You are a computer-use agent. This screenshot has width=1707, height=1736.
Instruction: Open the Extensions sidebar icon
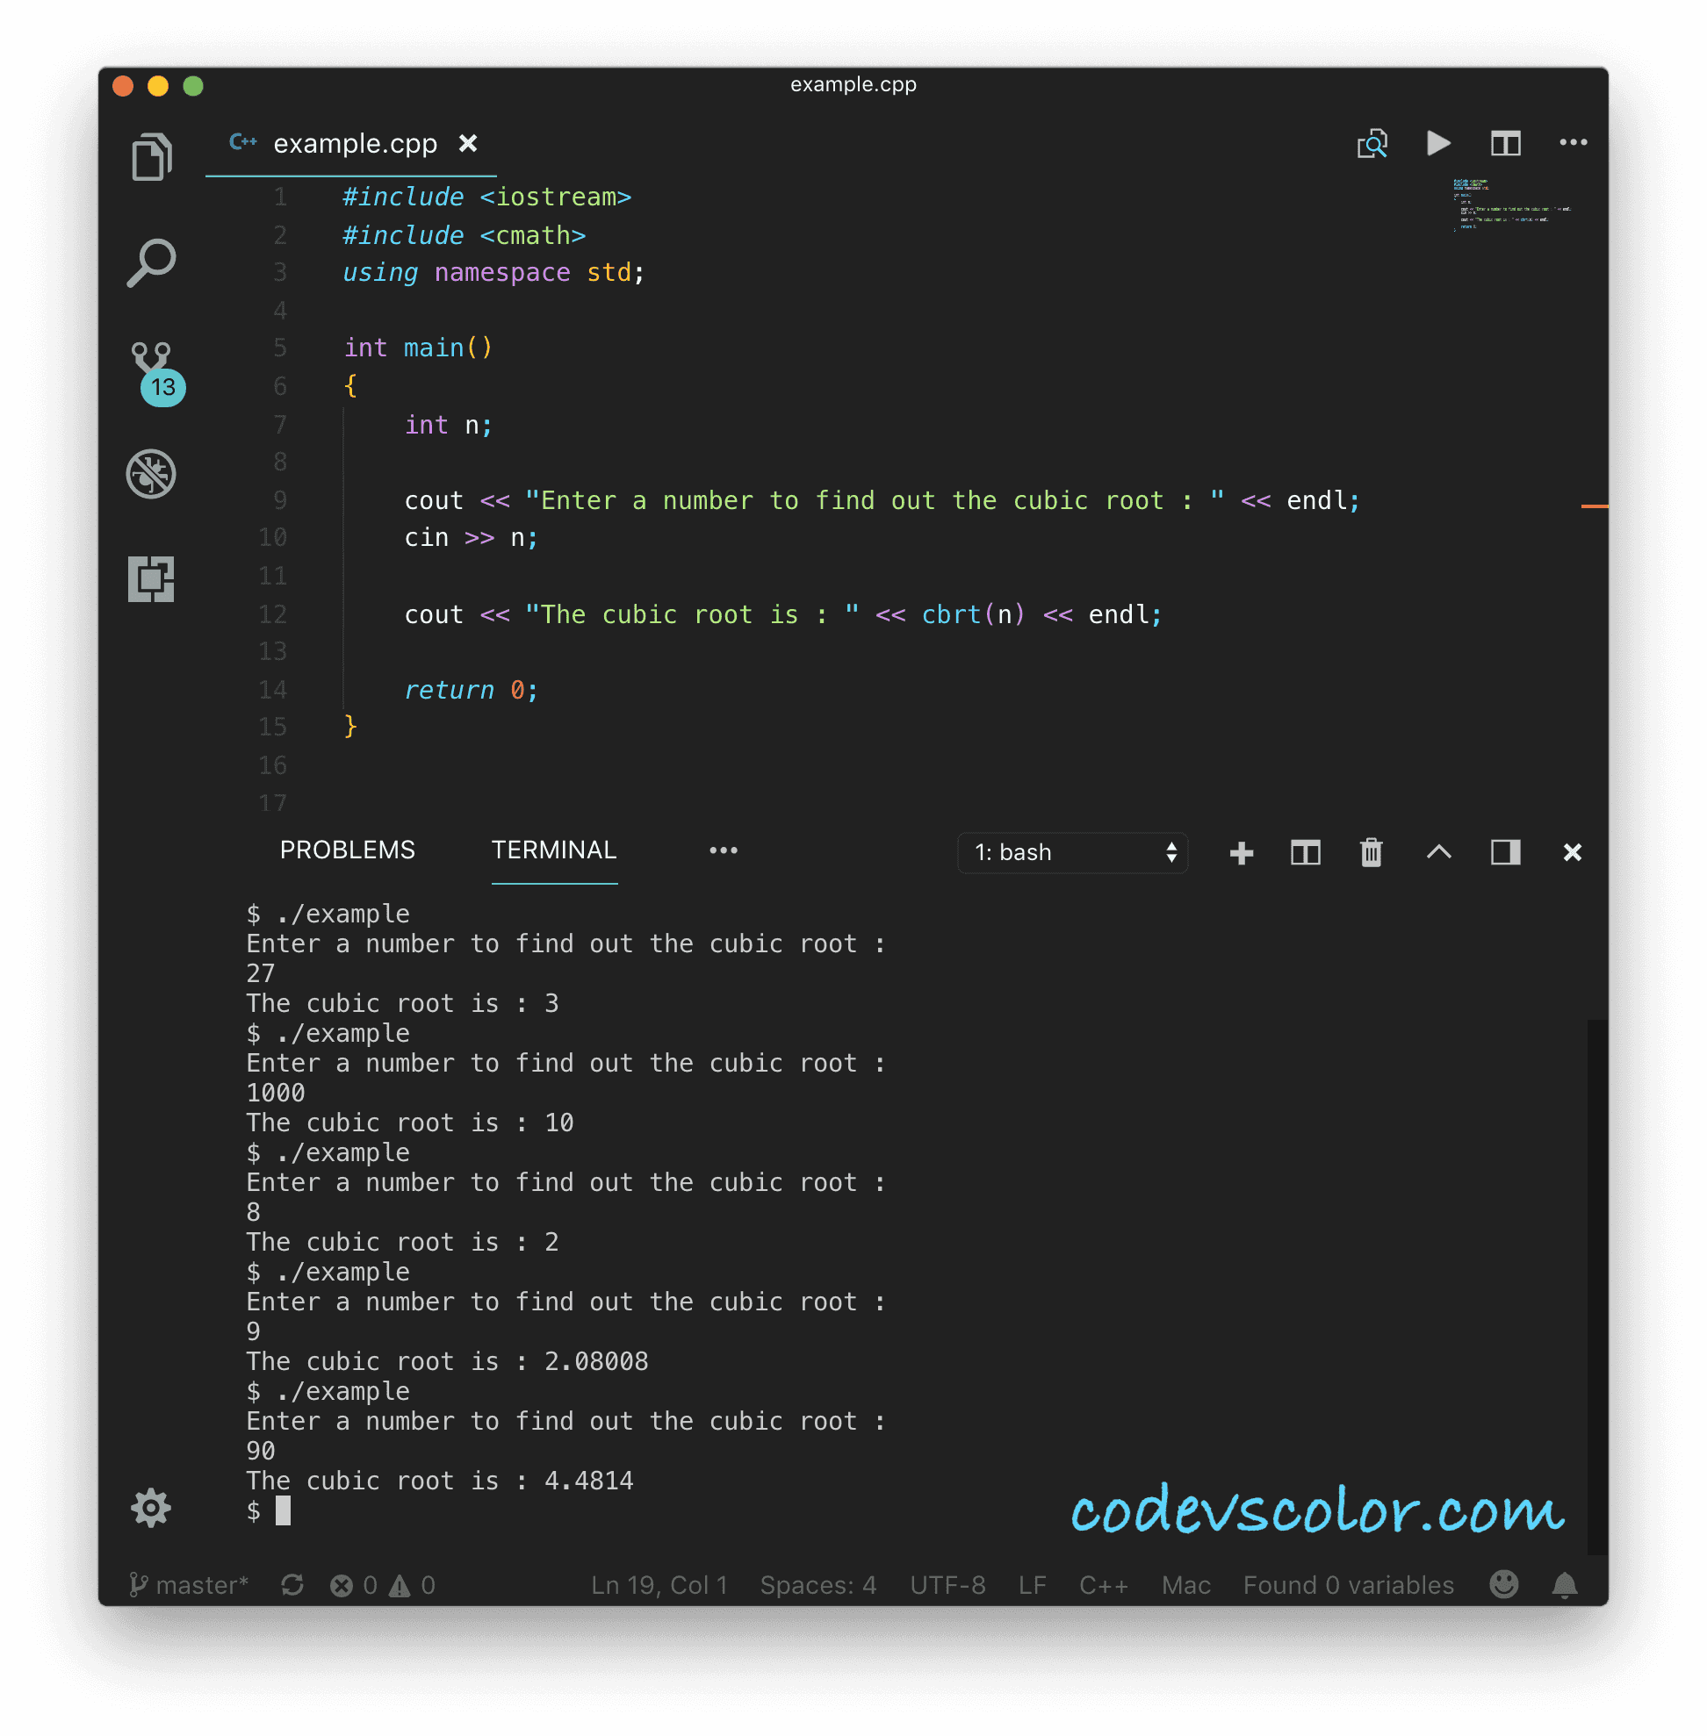[x=151, y=578]
